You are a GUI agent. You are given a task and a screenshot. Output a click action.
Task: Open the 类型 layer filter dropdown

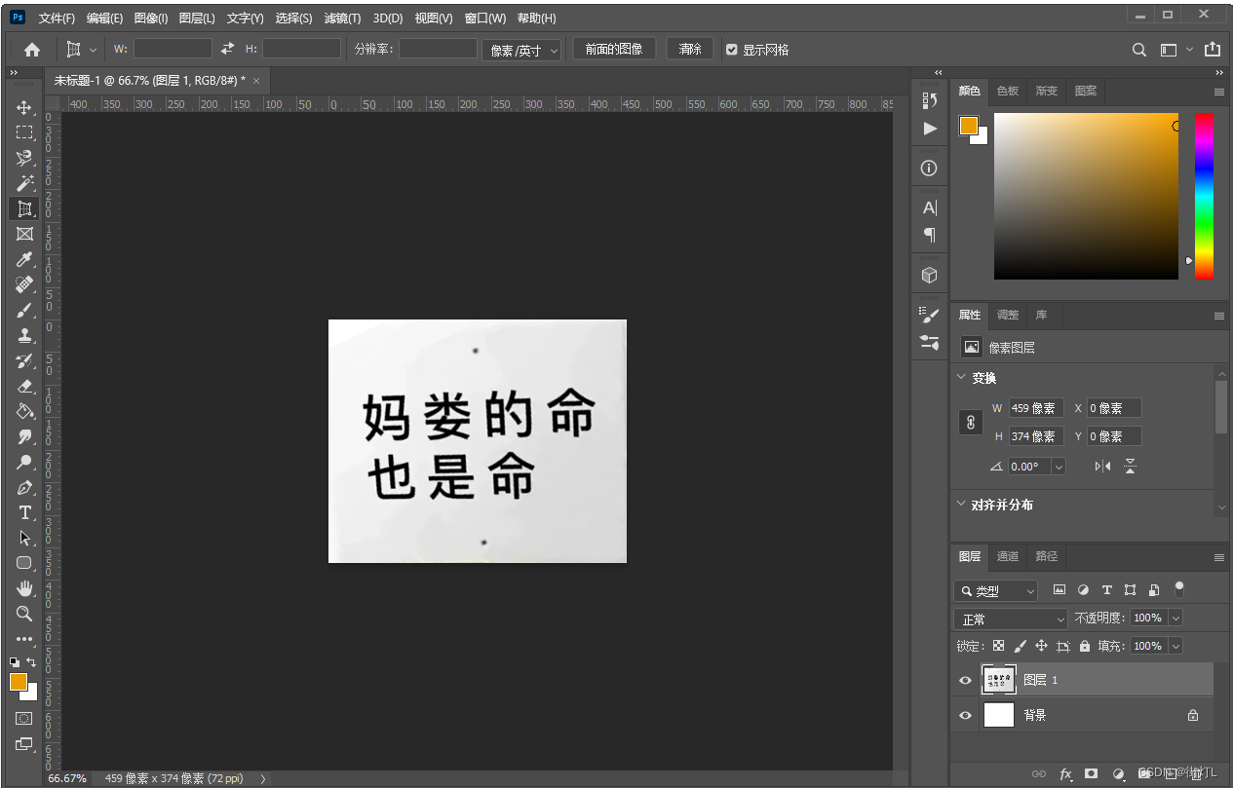point(995,590)
